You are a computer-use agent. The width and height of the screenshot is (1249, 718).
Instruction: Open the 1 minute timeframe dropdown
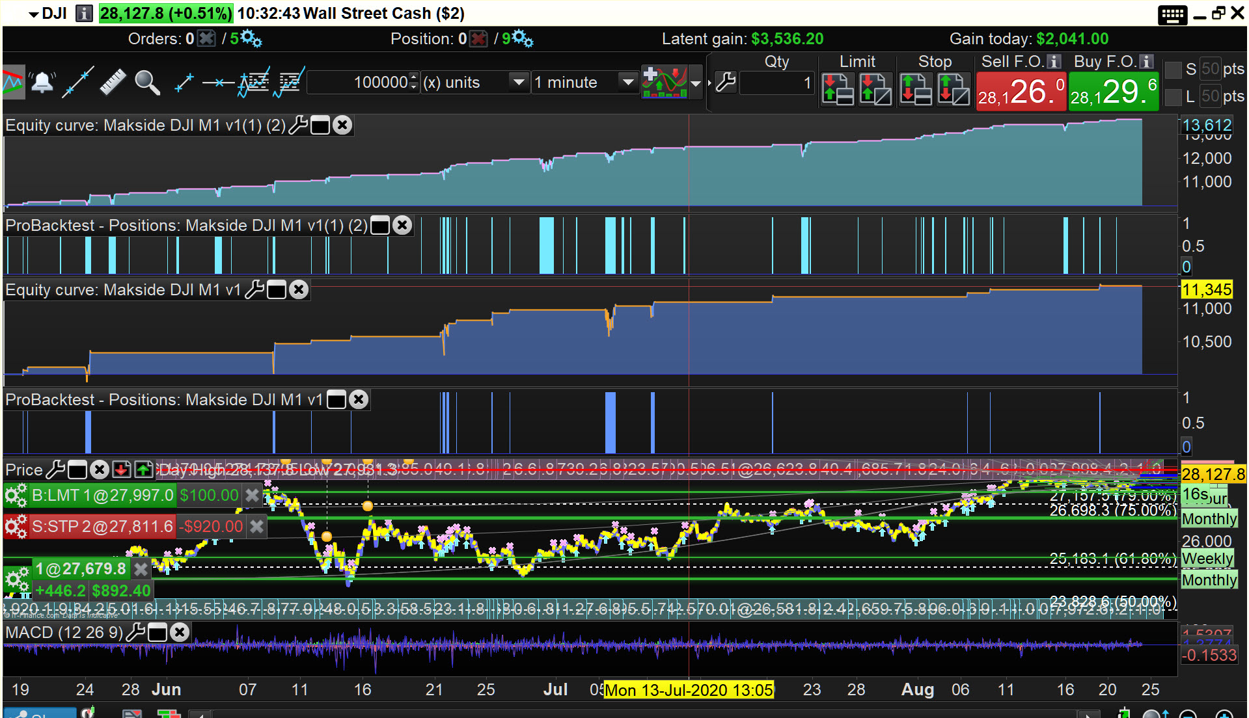point(627,83)
